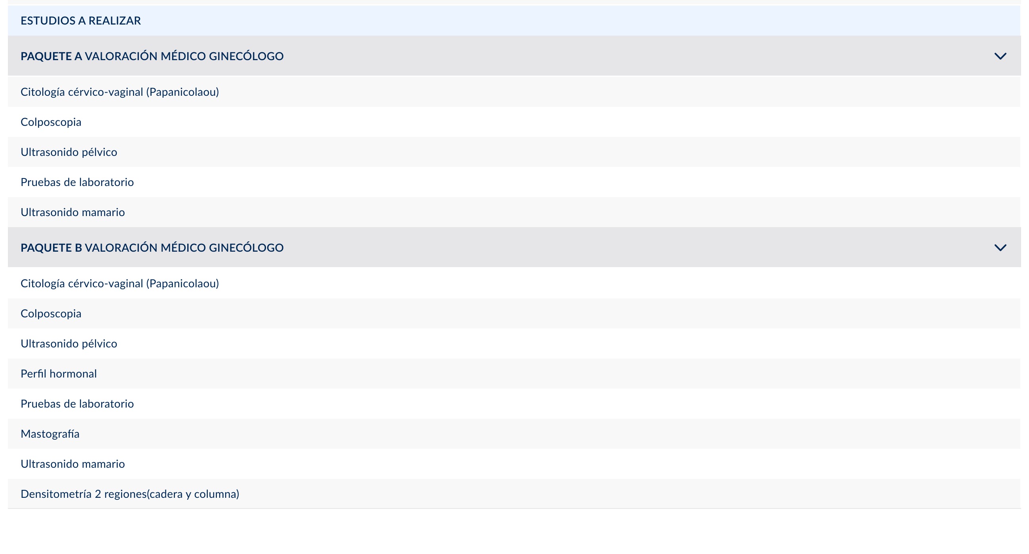Choose Ultrasonido pélvico in Paquete A
The height and width of the screenshot is (554, 1029).
(x=514, y=152)
